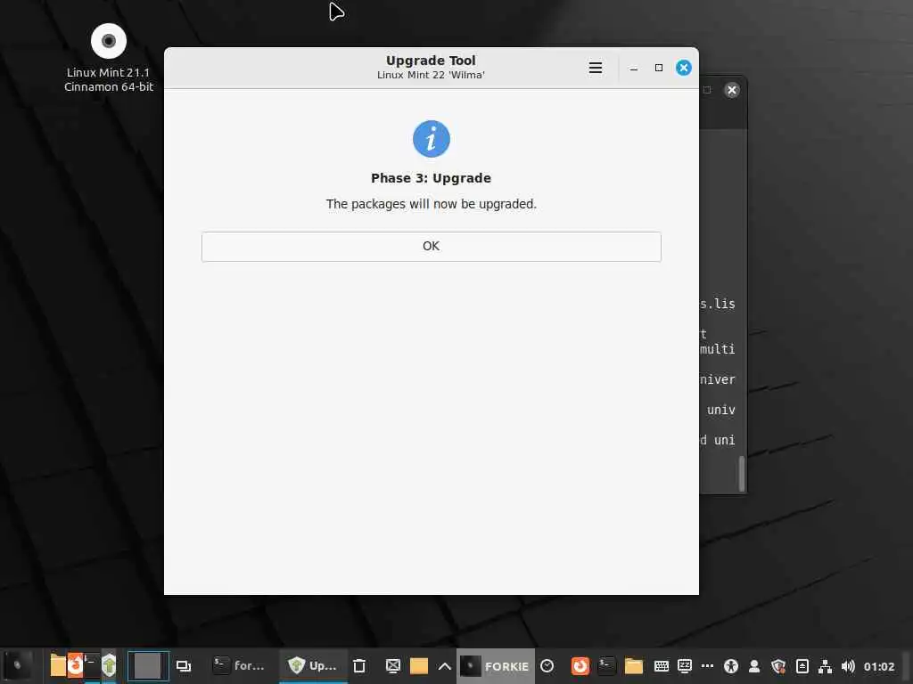Click the 'Upgrade Tool' window title
Viewport: 913px width, 684px height.
pos(431,61)
